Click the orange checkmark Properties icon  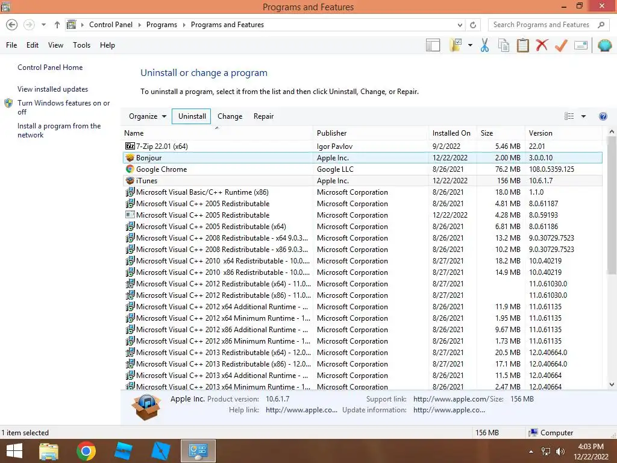(x=561, y=45)
